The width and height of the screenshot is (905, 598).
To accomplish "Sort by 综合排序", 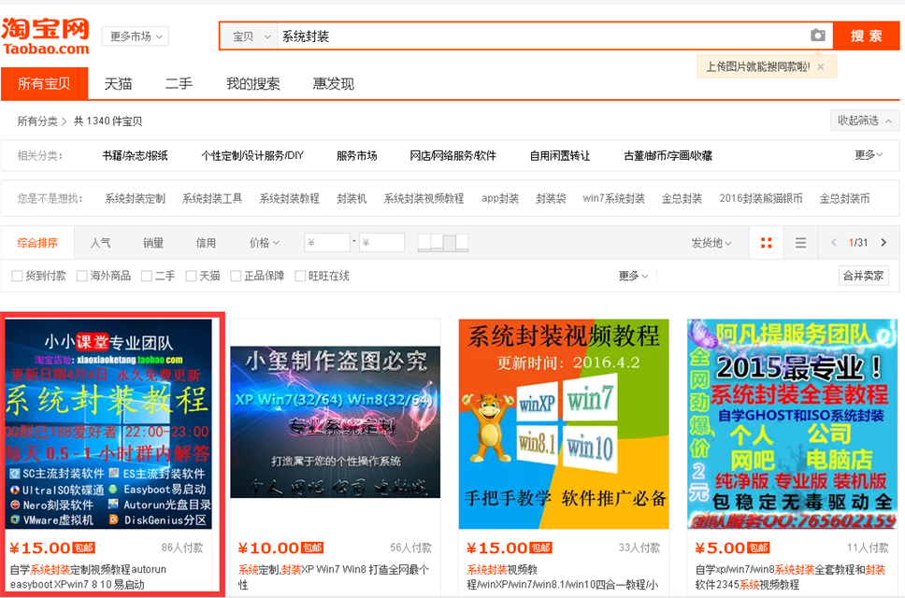I will click(37, 243).
